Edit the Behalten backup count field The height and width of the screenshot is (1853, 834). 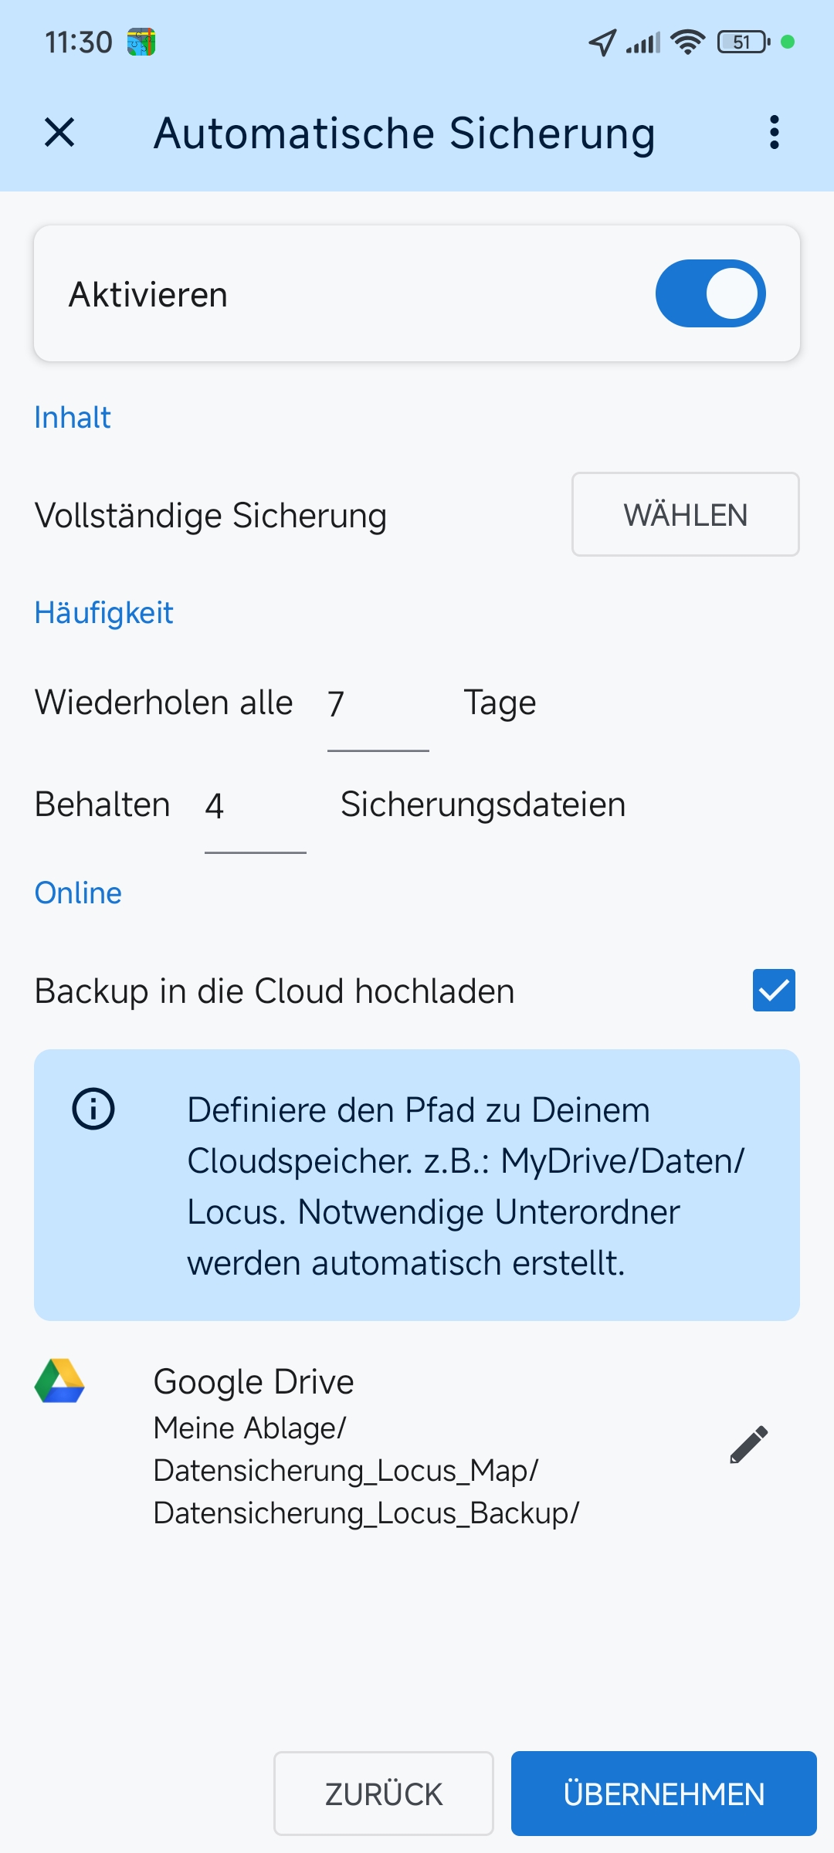tap(254, 806)
